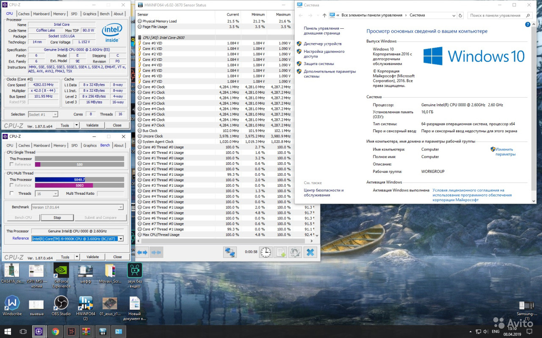Stop the running CPU-Z benchmark
The image size is (542, 338).
[57, 218]
